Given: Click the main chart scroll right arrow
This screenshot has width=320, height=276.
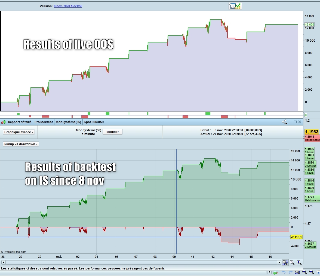Looking at the screenshot, I should [270, 272].
